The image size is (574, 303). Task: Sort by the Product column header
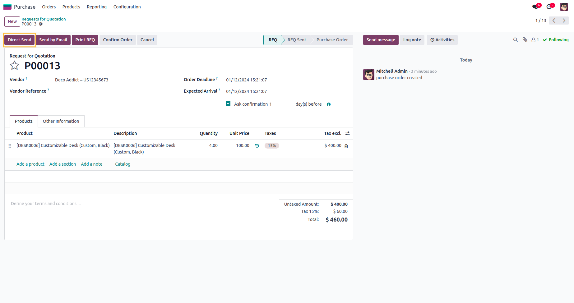(25, 133)
